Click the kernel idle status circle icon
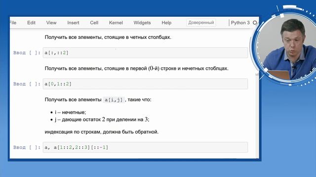Screen dimensions: 316x177 click(x=255, y=23)
